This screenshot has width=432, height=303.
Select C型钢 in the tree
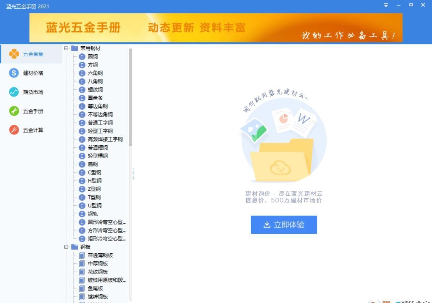94,173
